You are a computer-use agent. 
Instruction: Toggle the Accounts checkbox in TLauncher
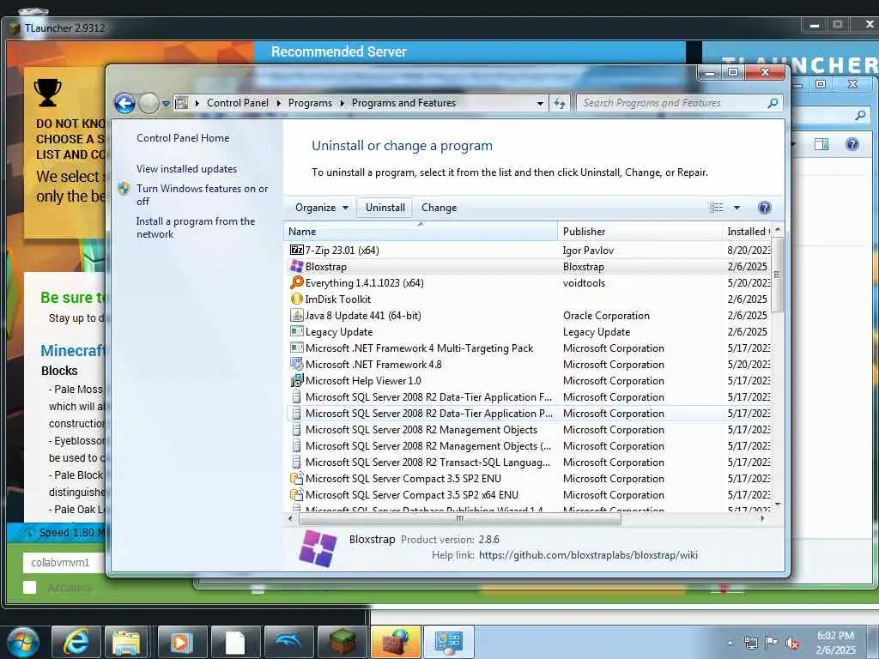point(30,587)
